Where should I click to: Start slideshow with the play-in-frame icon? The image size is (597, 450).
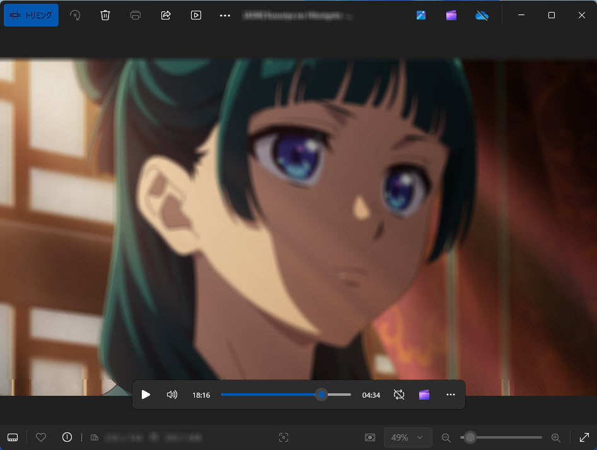click(196, 15)
